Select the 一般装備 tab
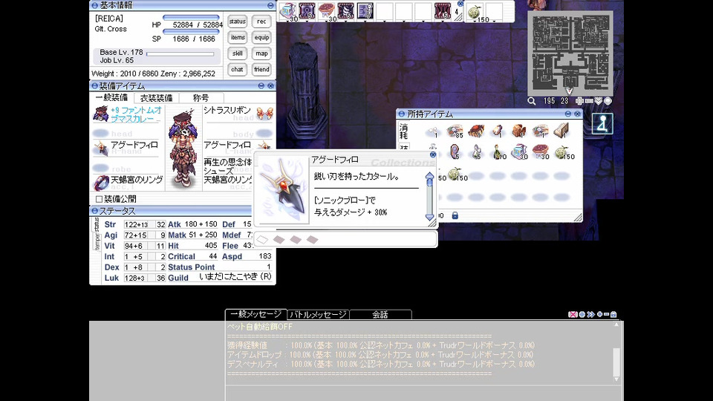Screen dimensions: 713x401 coord(112,98)
